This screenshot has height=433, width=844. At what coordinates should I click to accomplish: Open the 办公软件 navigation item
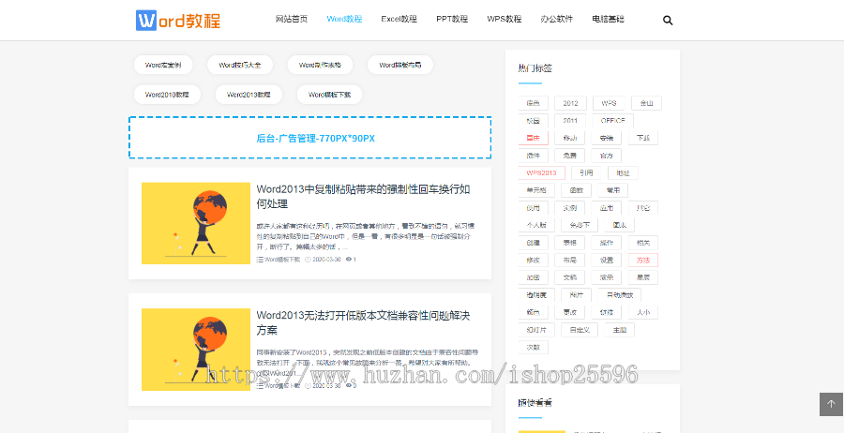click(x=556, y=19)
